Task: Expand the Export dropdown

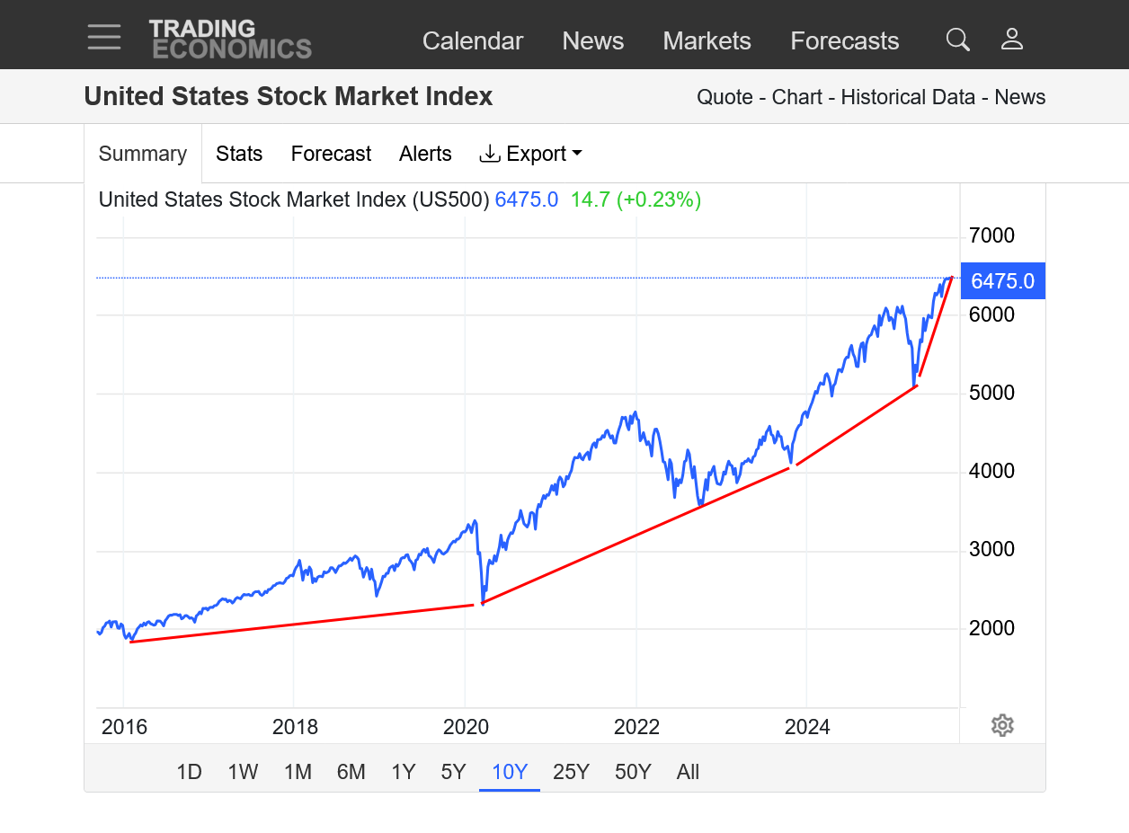Action: tap(531, 154)
